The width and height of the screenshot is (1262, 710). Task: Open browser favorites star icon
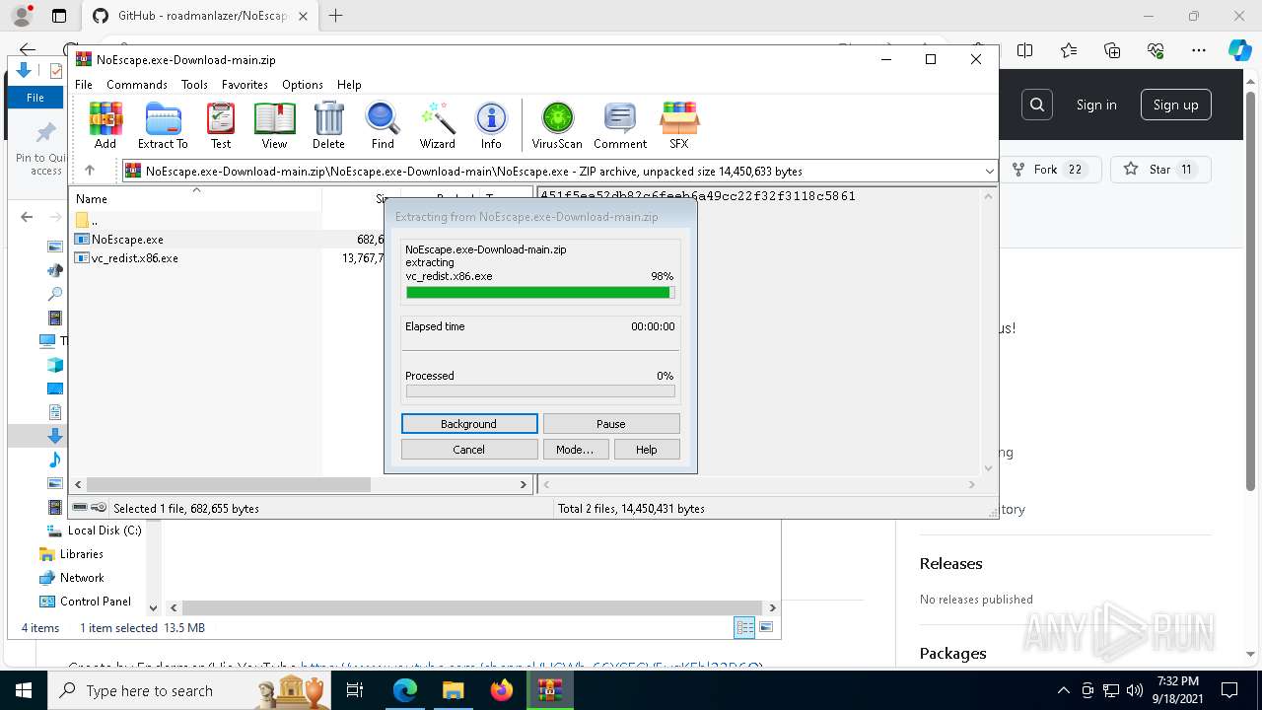point(1069,50)
